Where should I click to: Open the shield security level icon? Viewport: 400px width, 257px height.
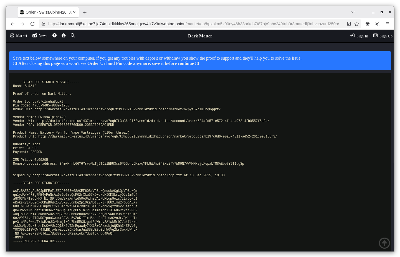[368, 24]
